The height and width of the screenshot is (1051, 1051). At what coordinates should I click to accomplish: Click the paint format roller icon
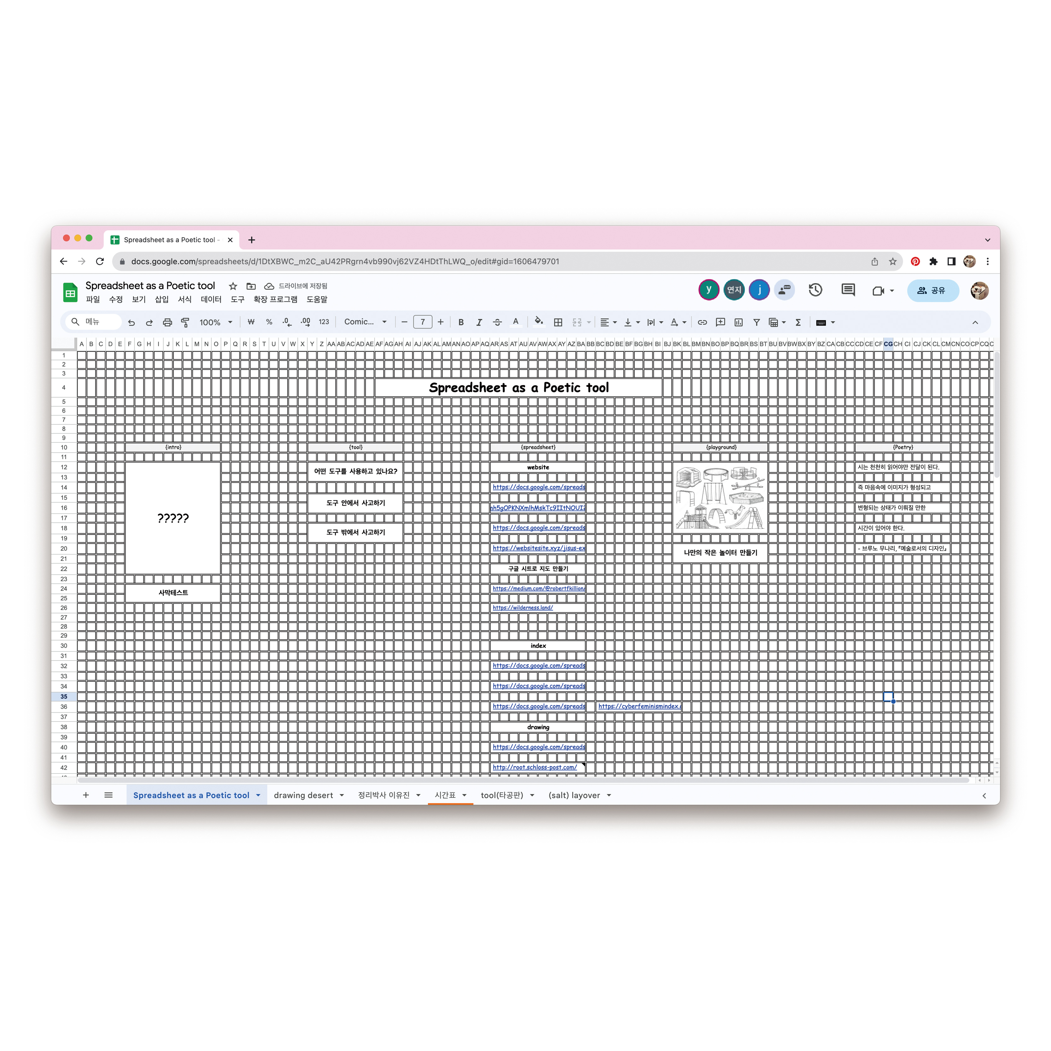[x=185, y=323]
